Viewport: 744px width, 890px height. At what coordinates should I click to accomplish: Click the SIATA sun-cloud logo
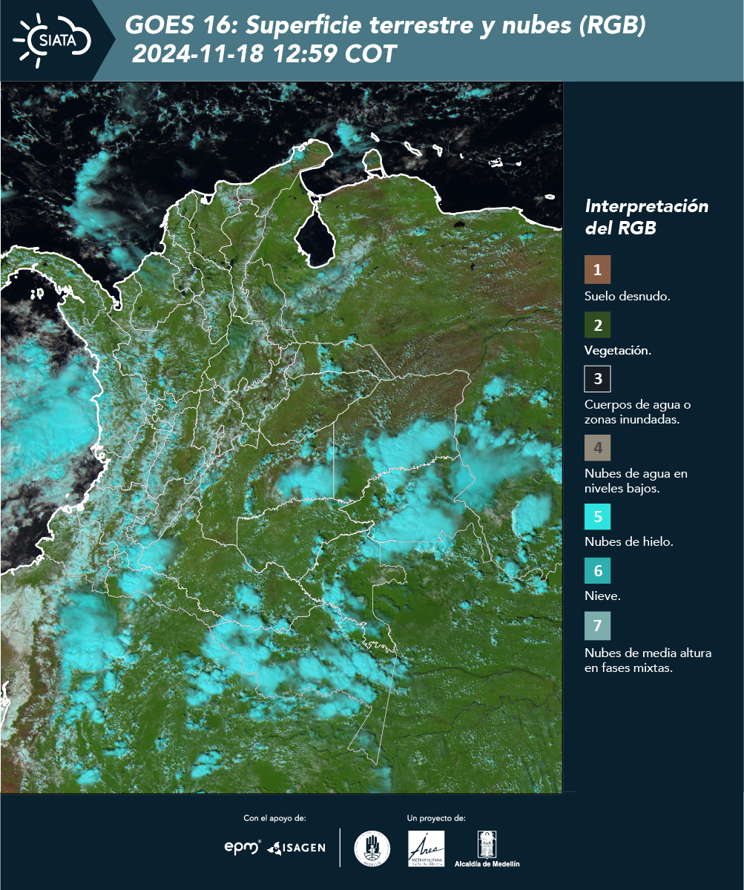[x=52, y=39]
